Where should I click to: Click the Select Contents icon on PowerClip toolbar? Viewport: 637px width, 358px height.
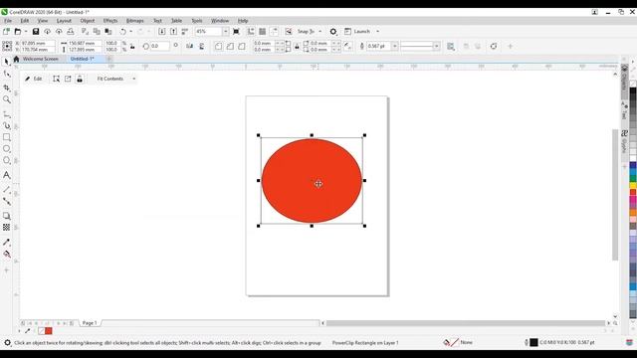tap(56, 79)
